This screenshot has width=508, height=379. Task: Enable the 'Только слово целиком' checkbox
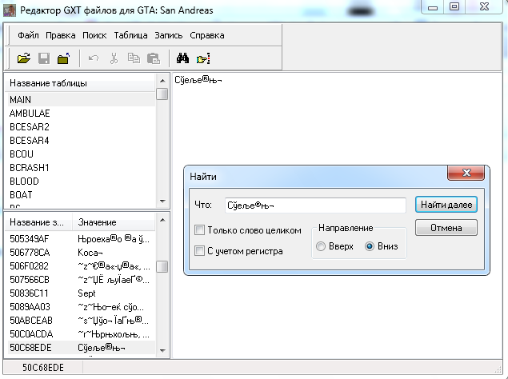(x=200, y=230)
